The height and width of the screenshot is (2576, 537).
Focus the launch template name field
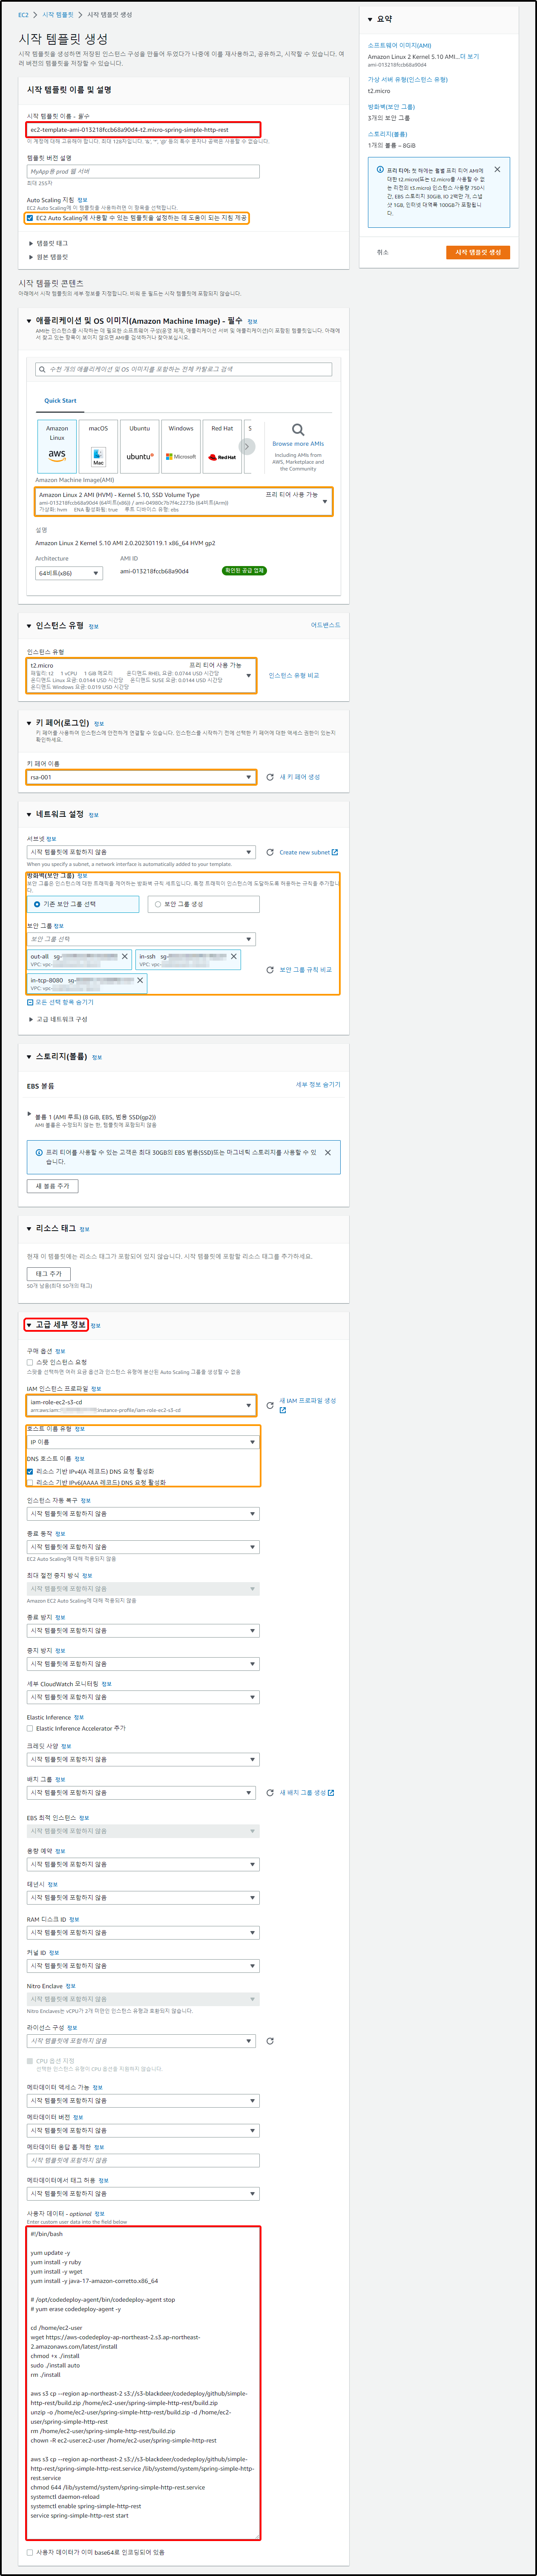(x=143, y=130)
